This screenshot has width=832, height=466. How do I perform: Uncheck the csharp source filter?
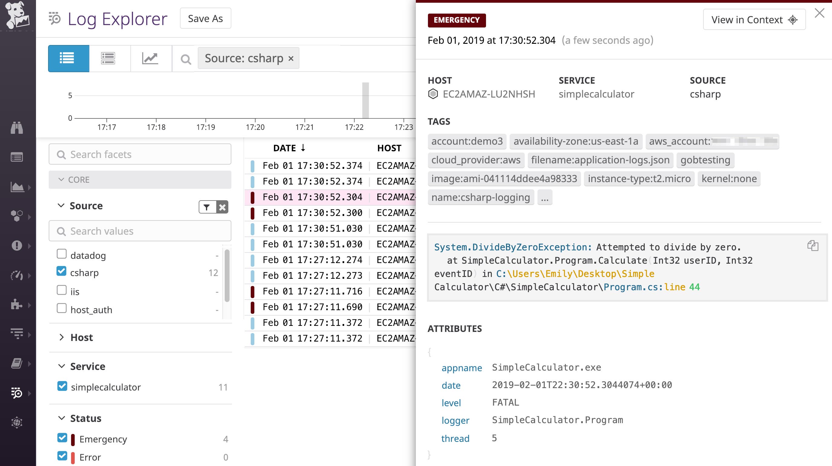(61, 271)
